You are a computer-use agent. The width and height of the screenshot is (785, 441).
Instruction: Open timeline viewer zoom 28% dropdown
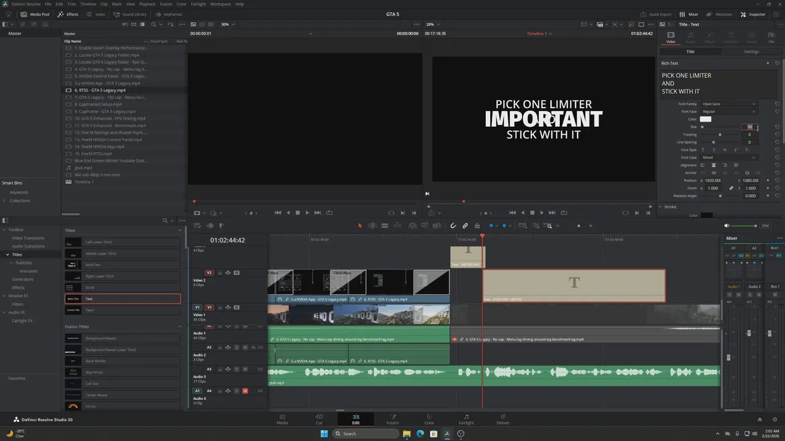[434, 24]
